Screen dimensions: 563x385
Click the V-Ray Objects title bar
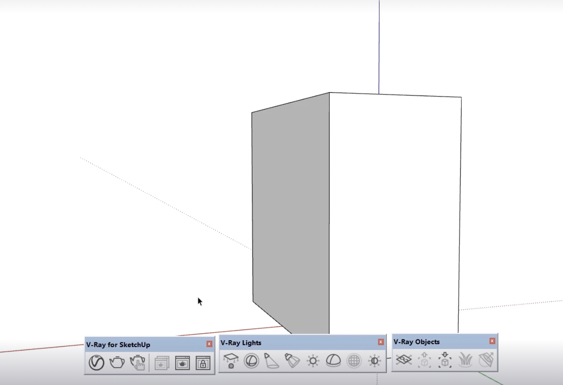tap(444, 341)
